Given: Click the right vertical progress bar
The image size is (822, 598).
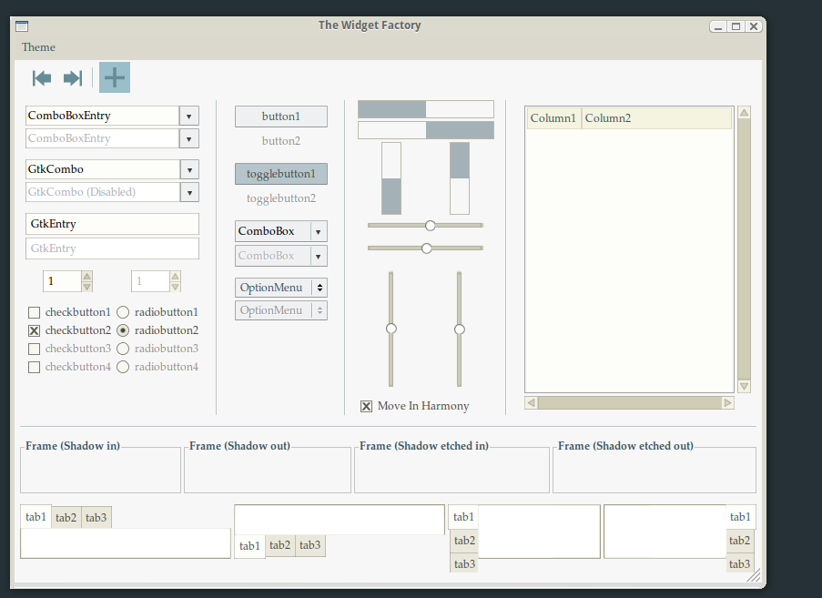Looking at the screenshot, I should (x=460, y=178).
